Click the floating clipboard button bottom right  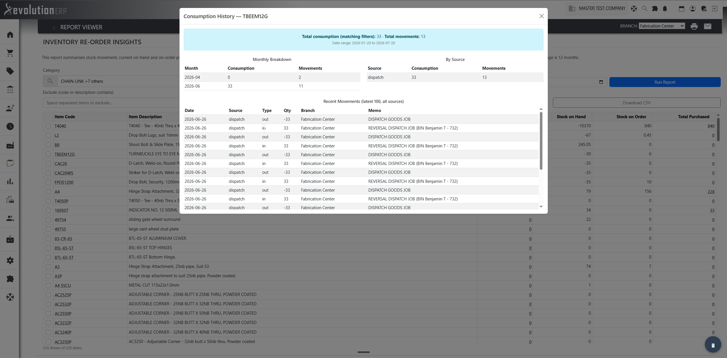[713, 345]
